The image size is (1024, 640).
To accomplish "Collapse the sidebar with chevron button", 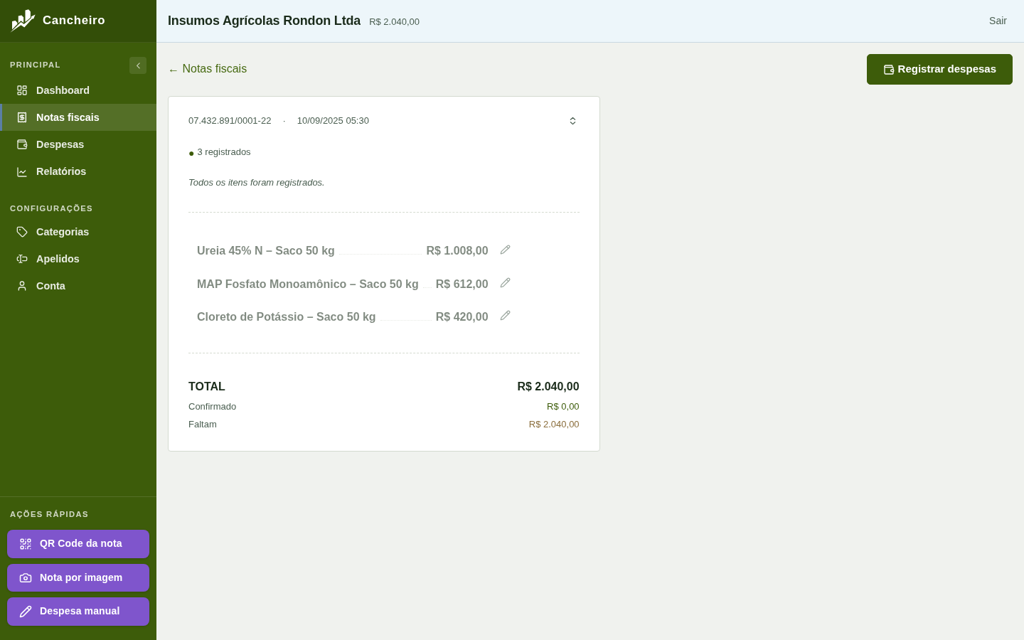I will (138, 65).
